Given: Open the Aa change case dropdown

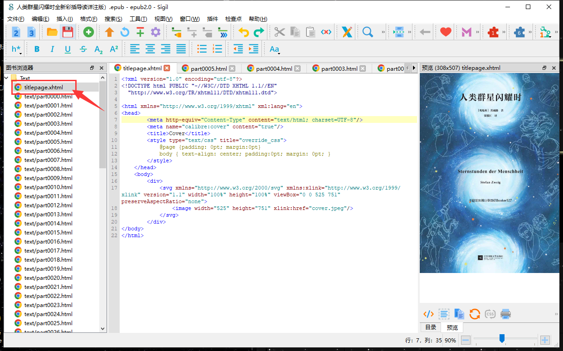Looking at the screenshot, I should point(275,49).
